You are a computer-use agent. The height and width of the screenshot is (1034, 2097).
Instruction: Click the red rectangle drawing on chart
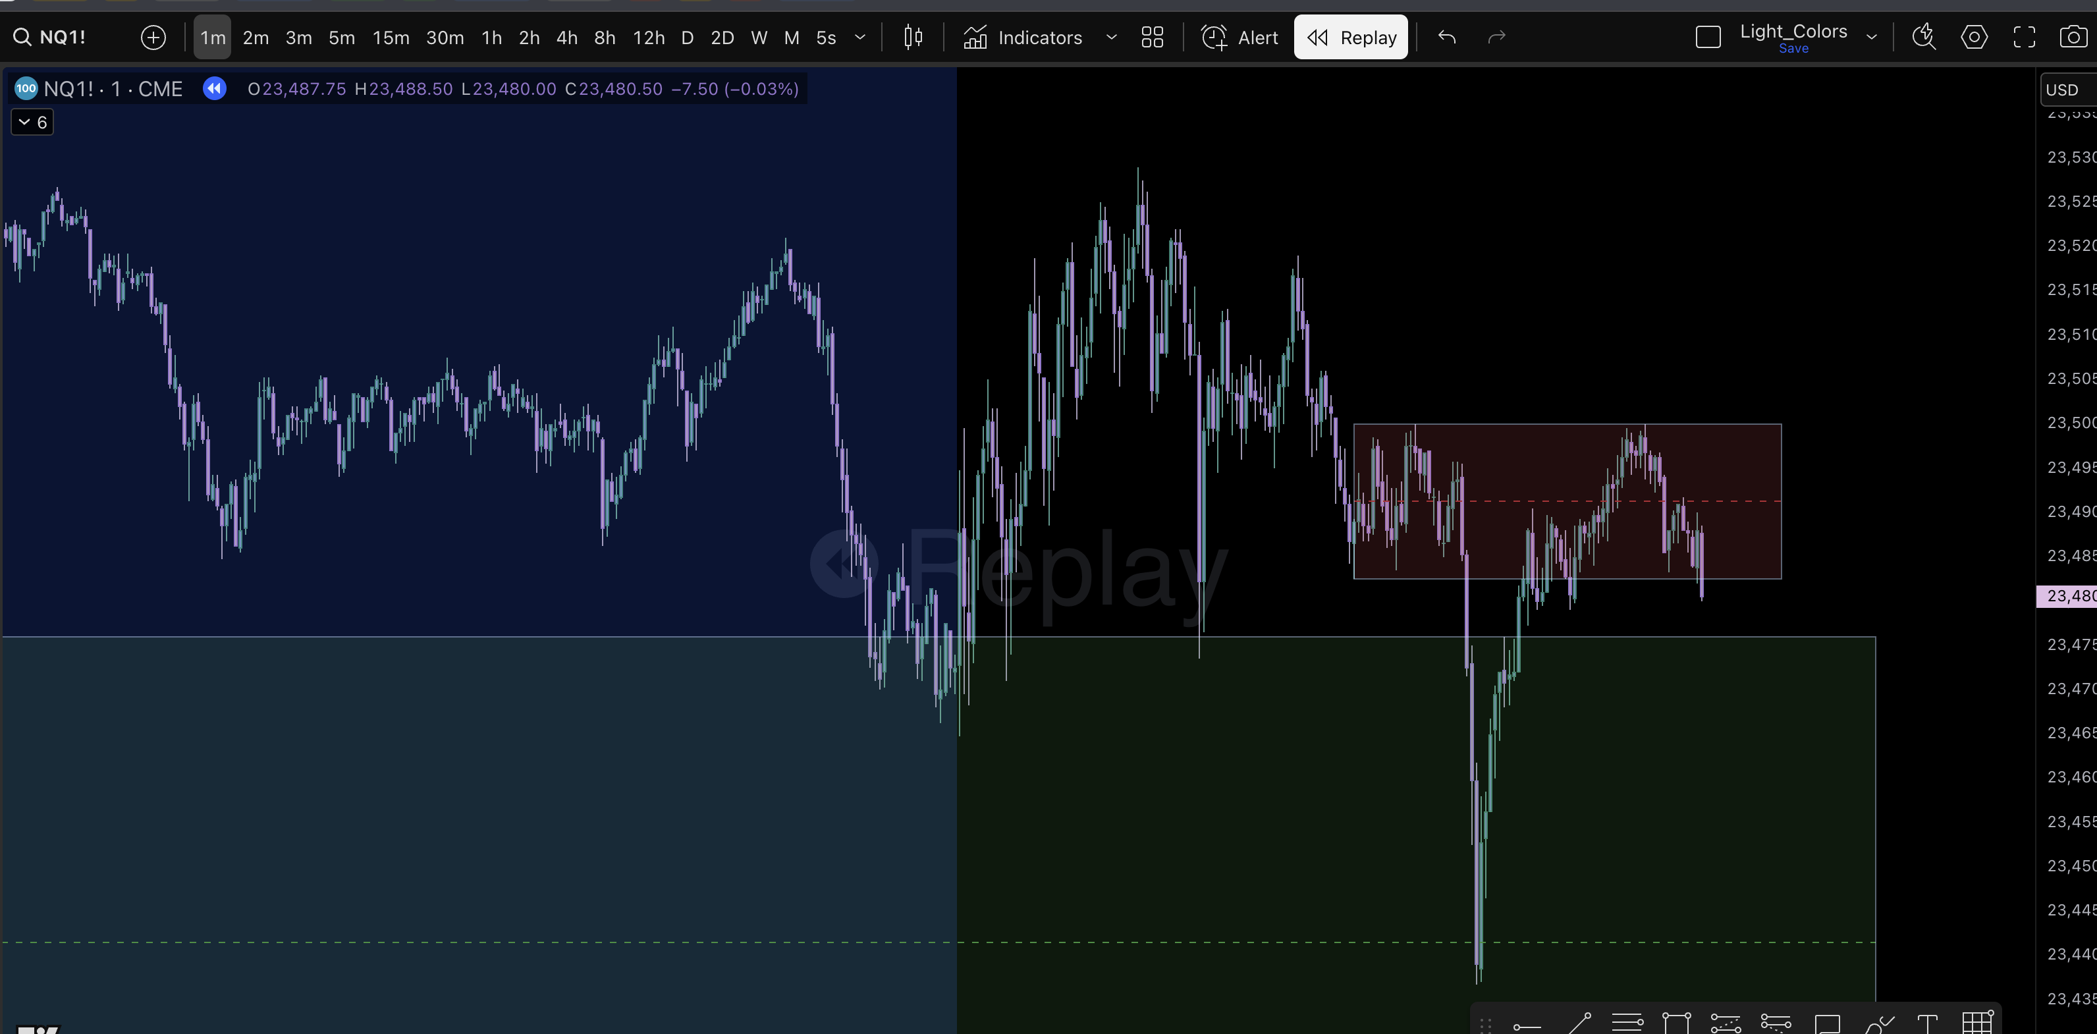pos(1567,502)
